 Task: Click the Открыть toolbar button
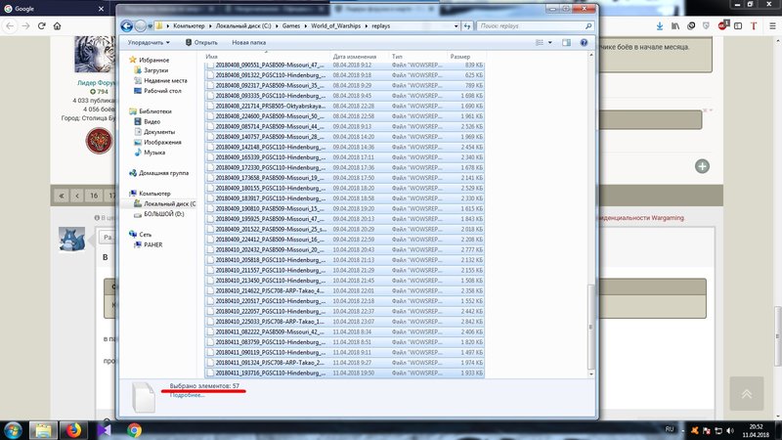[200, 43]
